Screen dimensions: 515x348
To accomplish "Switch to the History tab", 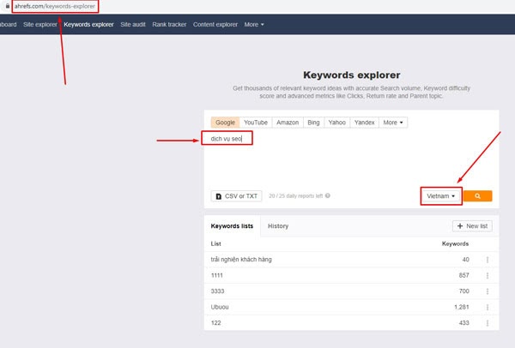I will (278, 226).
